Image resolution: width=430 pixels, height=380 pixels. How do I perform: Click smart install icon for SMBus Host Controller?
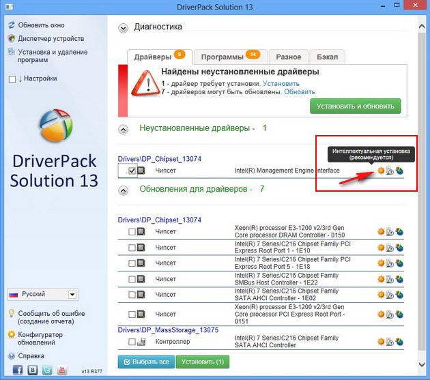pyautogui.click(x=381, y=279)
